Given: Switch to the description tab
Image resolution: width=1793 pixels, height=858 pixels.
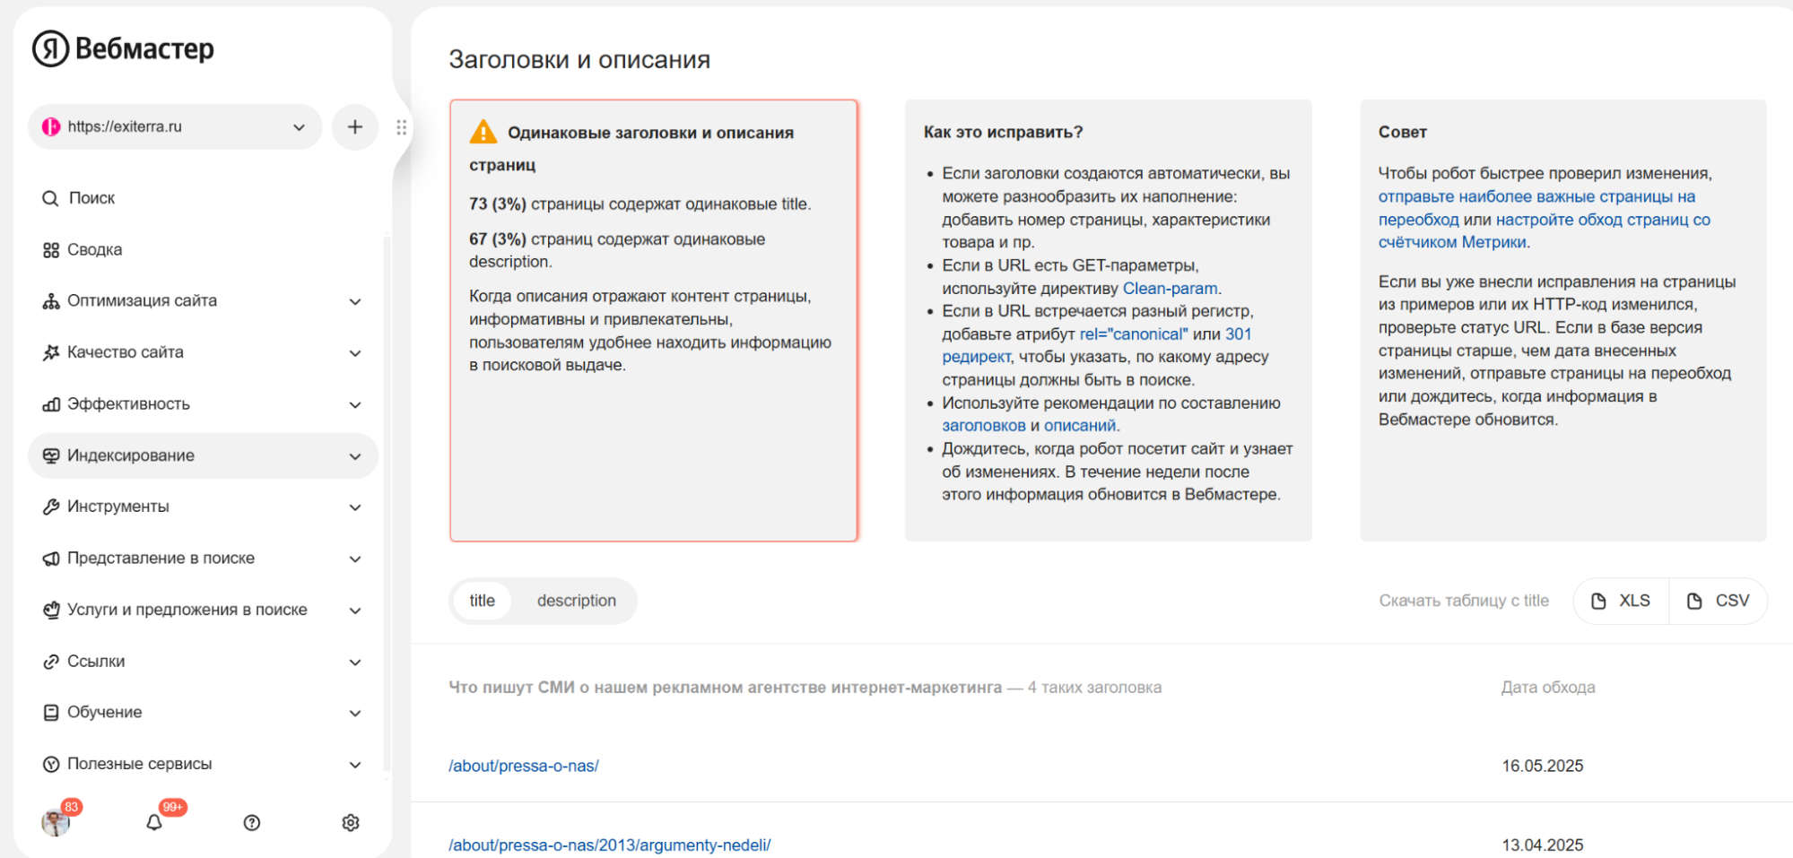Looking at the screenshot, I should [577, 601].
